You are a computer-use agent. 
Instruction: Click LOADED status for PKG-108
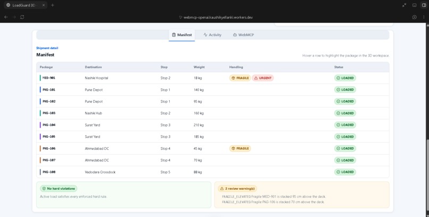point(345,172)
